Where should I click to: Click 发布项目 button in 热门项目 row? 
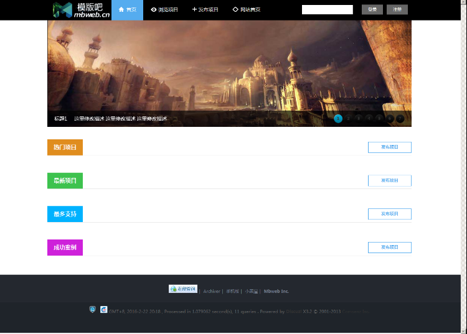point(390,147)
